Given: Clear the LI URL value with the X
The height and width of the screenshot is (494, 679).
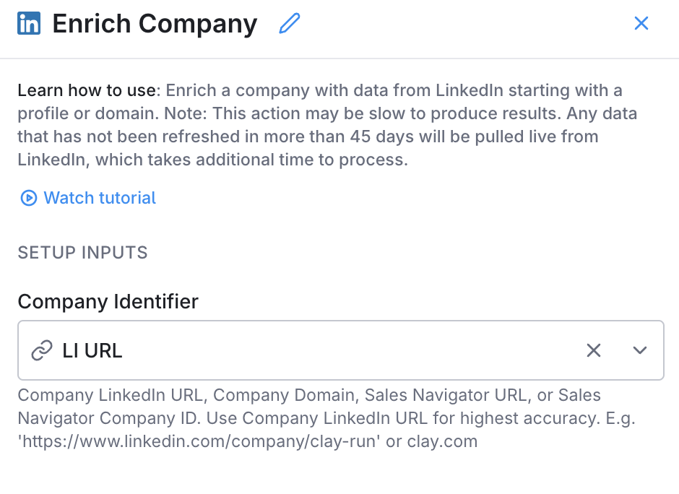Looking at the screenshot, I should tap(593, 351).
